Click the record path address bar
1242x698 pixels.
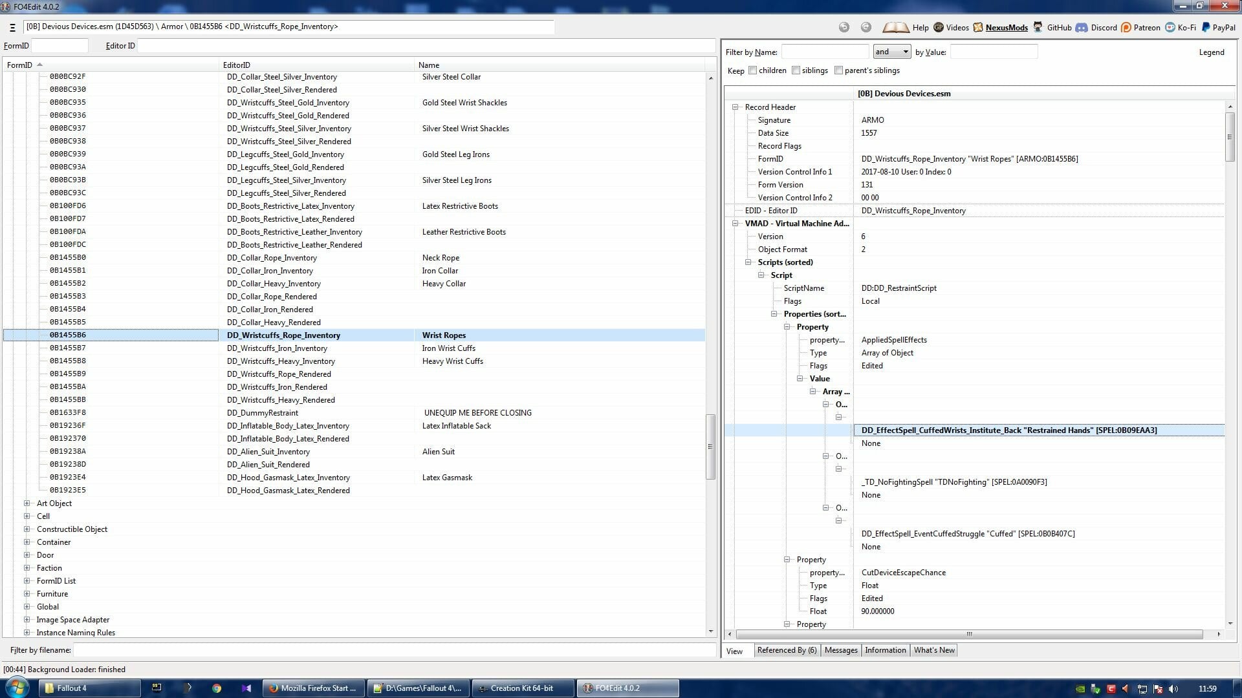289,27
